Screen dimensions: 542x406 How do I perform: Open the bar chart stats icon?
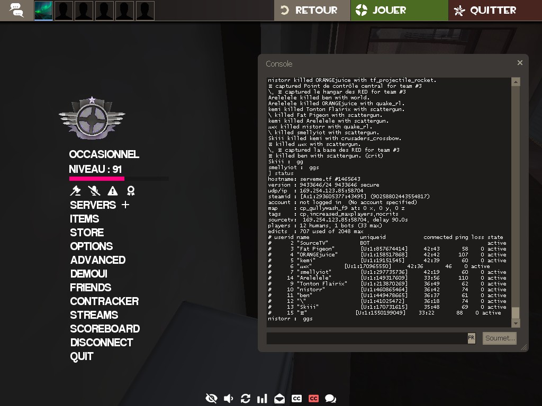[x=262, y=399]
